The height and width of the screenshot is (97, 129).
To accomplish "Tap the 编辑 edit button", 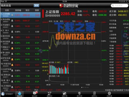I will (36, 6).
